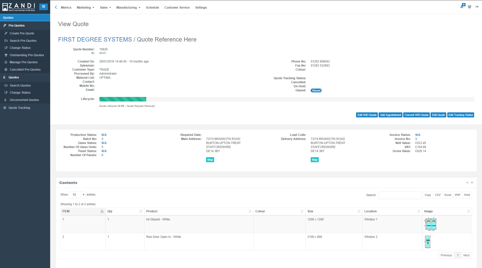Screen dimensions: 482x268
Task: Open Int Glazed window thumbnail image
Action: [x=431, y=224]
